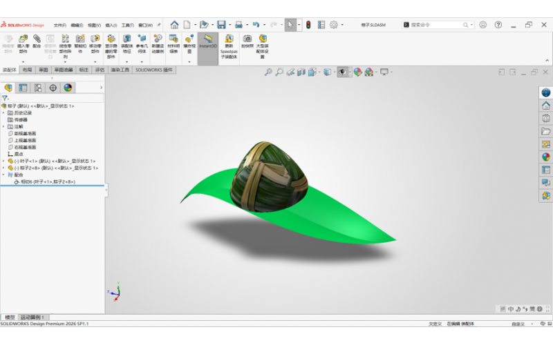Open the 文件(F) menu
553x345 pixels.
(x=60, y=25)
